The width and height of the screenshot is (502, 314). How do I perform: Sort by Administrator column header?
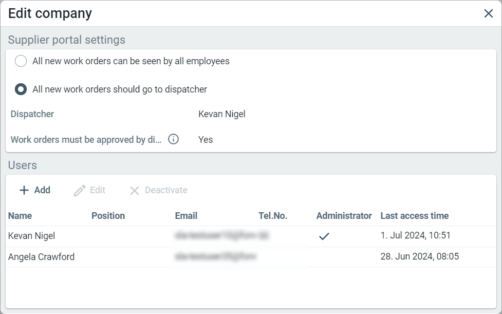(344, 216)
